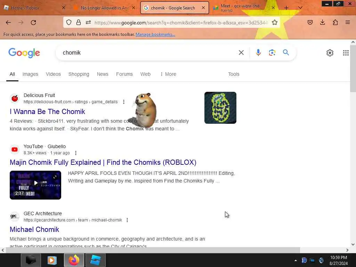Click the scroll right arrow
356x267 pixels.
pyautogui.click(x=347, y=250)
